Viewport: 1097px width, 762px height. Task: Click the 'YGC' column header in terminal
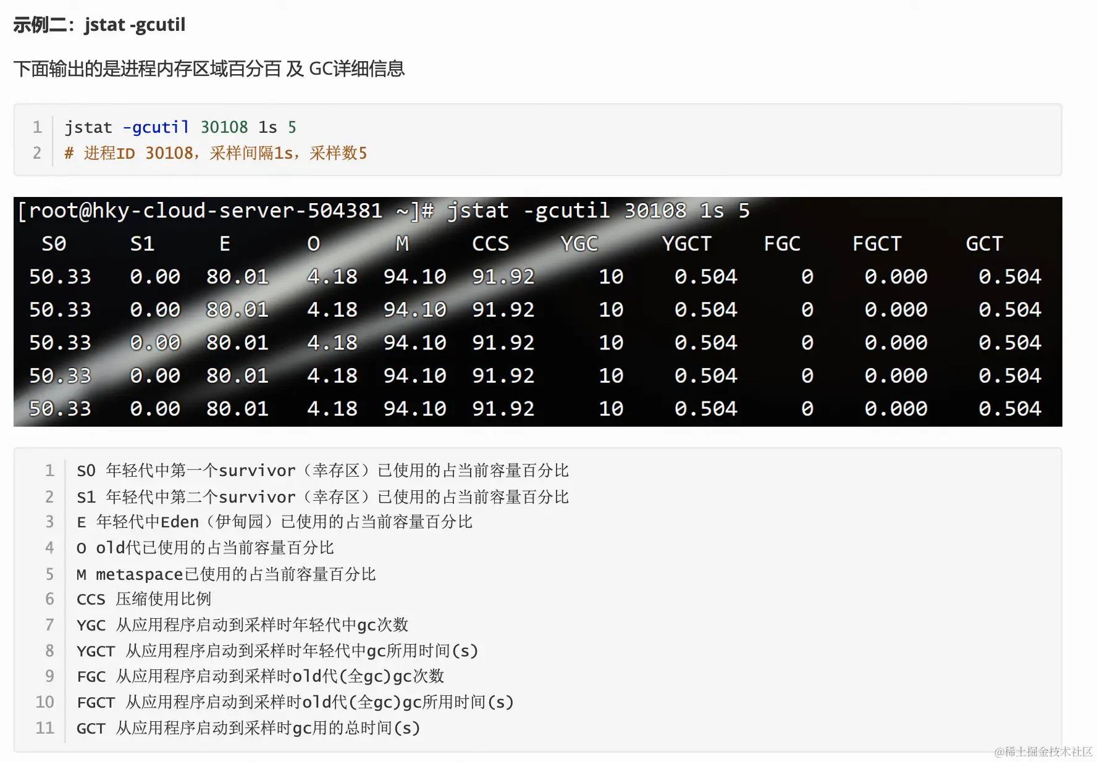click(x=579, y=244)
